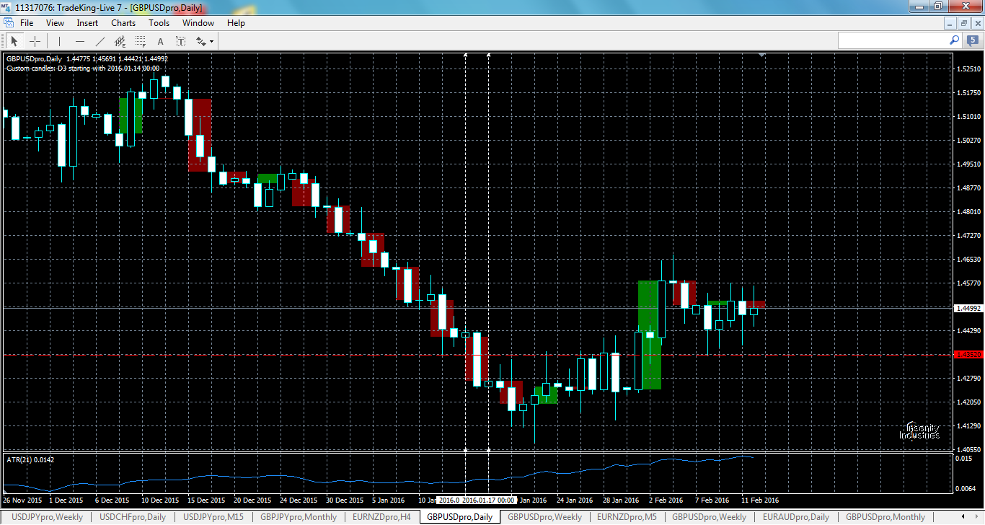Pick the Horizontal Line drawing tool
The height and width of the screenshot is (525, 985).
pyautogui.click(x=80, y=41)
